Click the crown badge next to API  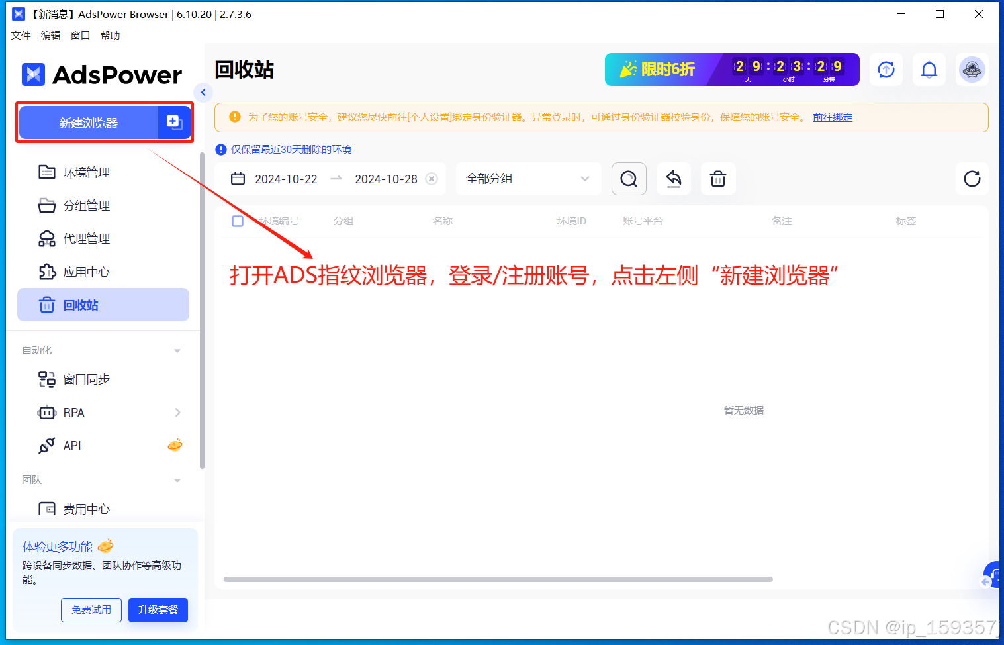point(175,445)
